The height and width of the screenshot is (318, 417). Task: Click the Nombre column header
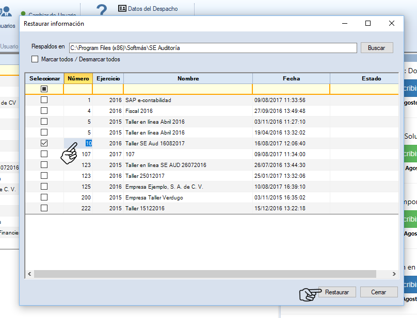pyautogui.click(x=188, y=78)
